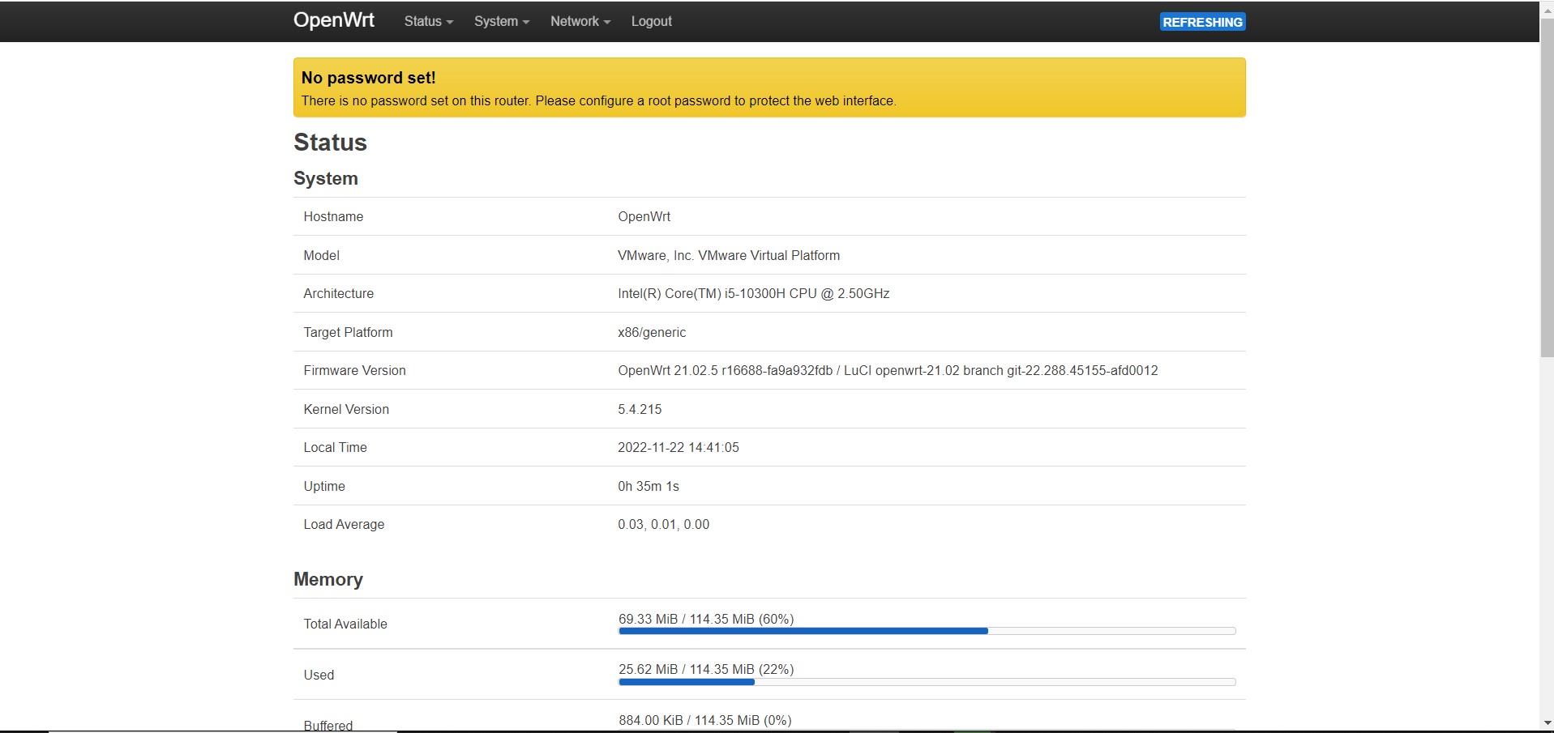This screenshot has width=1554, height=733.
Task: Click the No password set! warning heading
Action: point(369,78)
